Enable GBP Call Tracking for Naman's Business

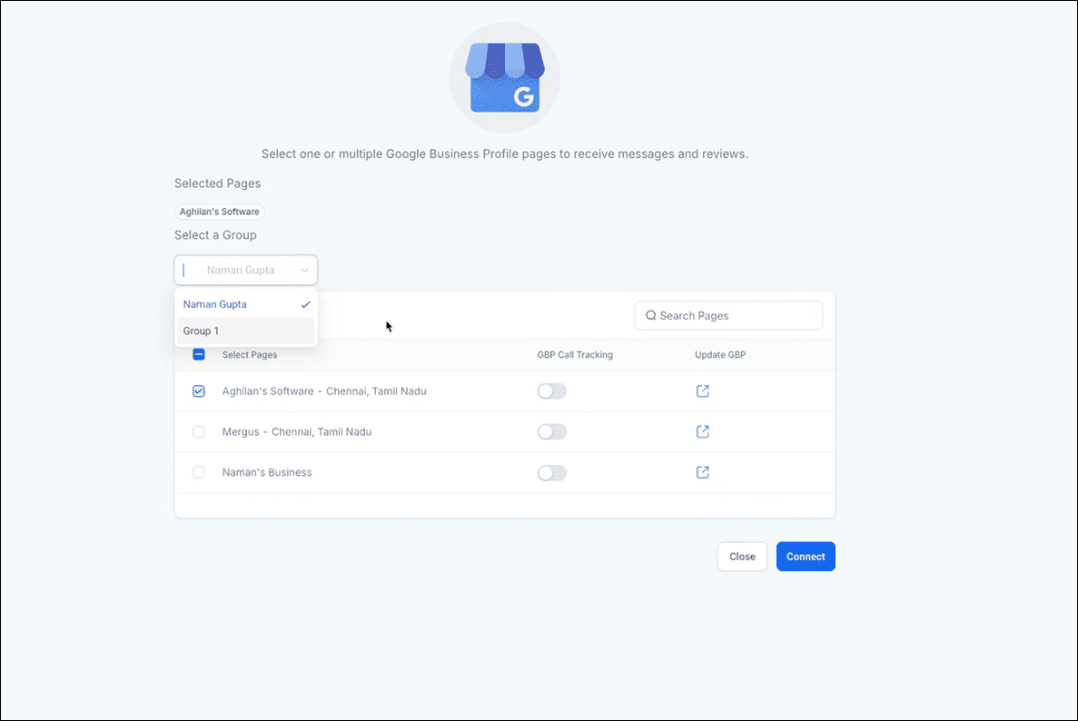coord(552,473)
